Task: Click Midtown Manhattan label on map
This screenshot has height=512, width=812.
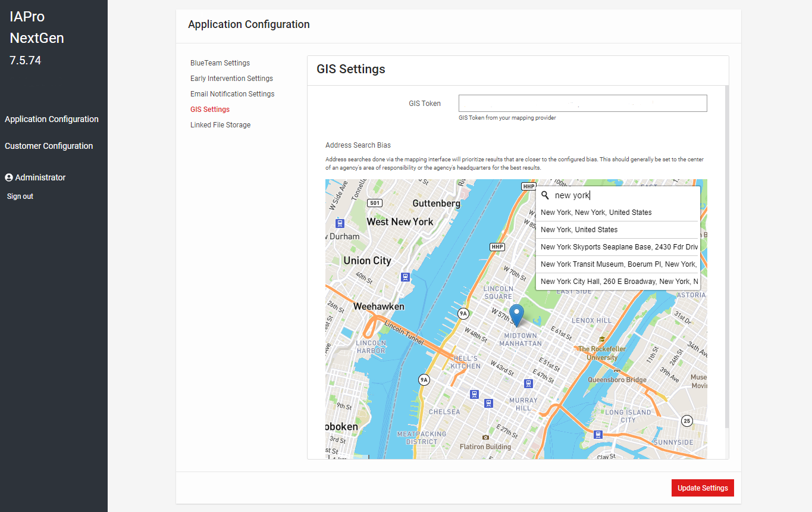Action: (x=521, y=339)
